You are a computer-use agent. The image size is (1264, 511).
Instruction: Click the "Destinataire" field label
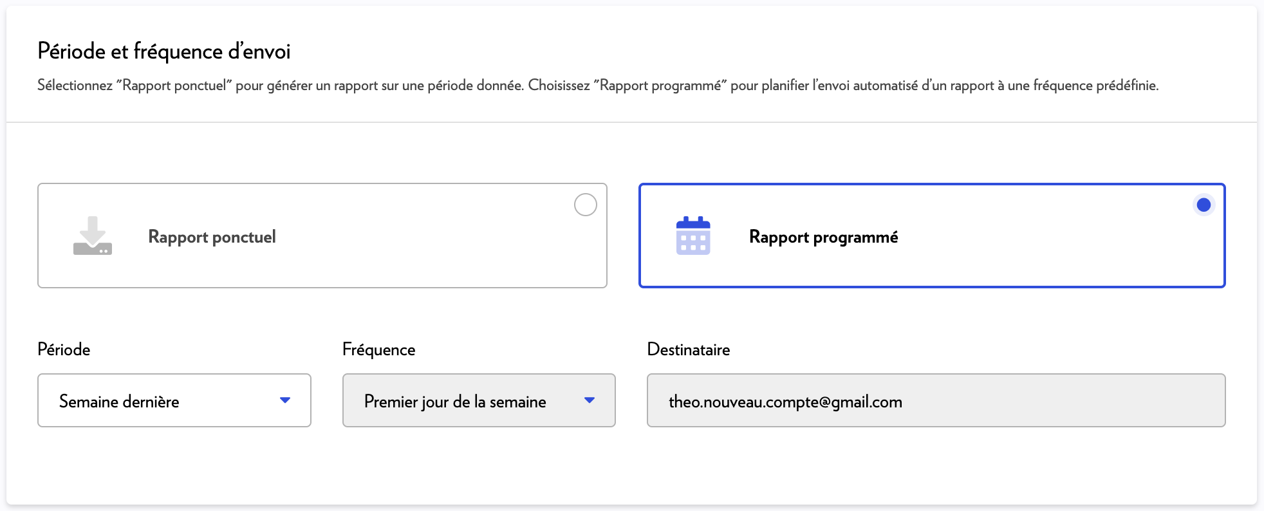[x=688, y=349]
